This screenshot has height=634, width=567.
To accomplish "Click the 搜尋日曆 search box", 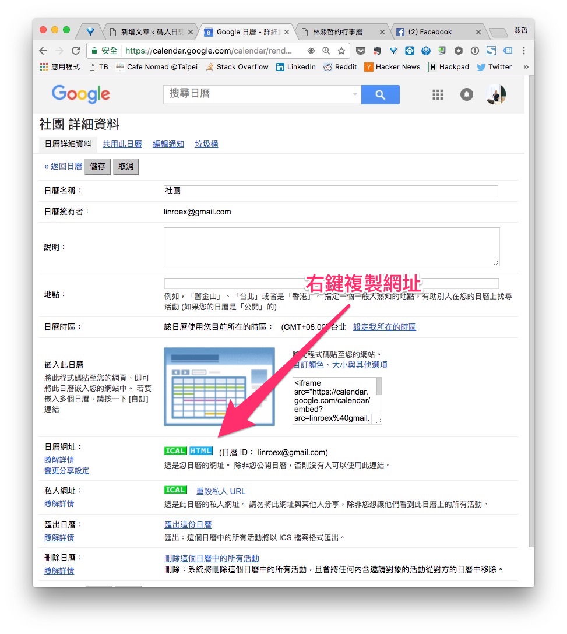I will pos(262,94).
